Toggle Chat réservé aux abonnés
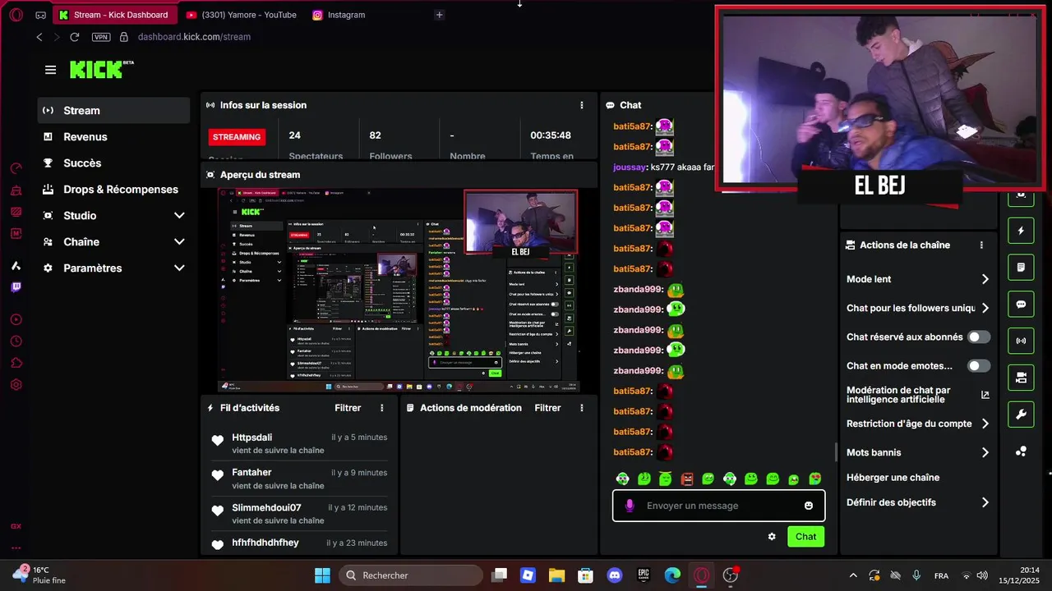The image size is (1052, 591). coord(979,337)
